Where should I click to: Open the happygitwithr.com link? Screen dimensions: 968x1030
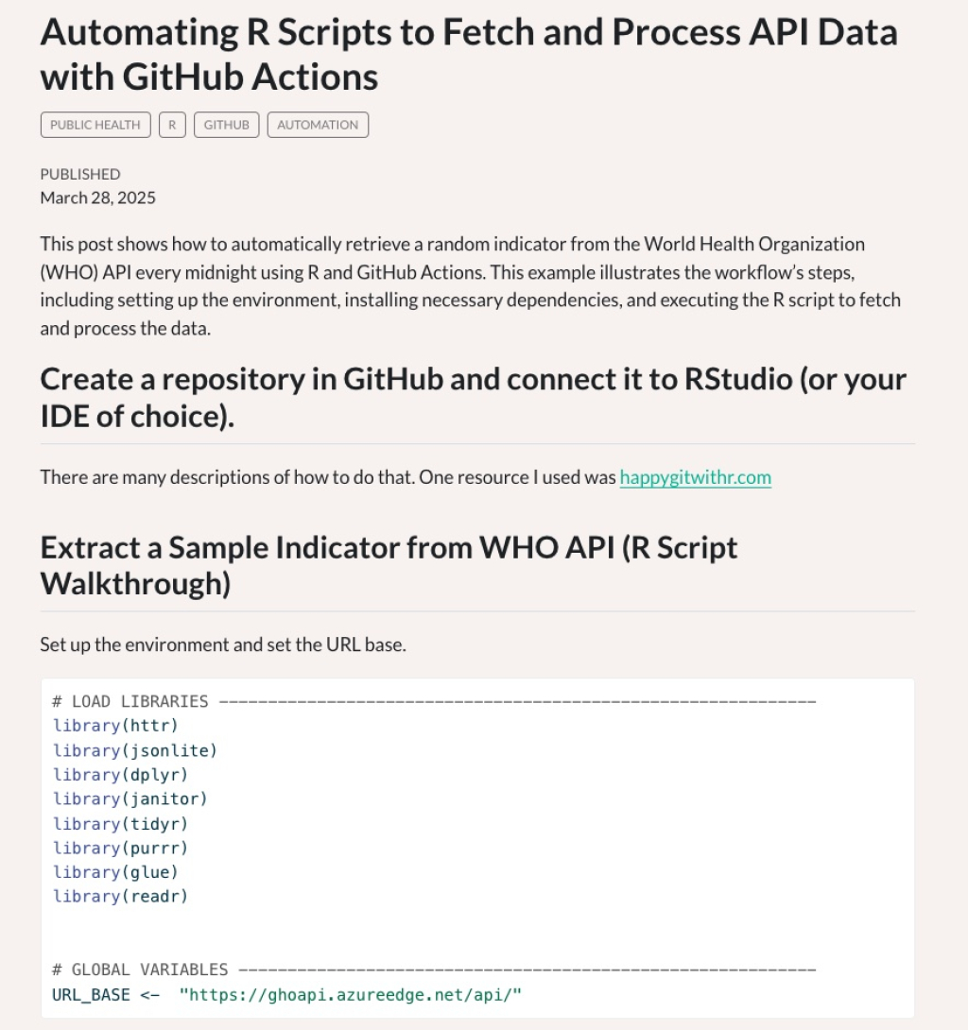click(696, 477)
